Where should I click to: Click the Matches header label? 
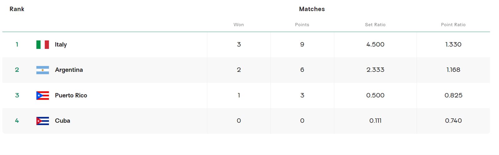point(312,9)
